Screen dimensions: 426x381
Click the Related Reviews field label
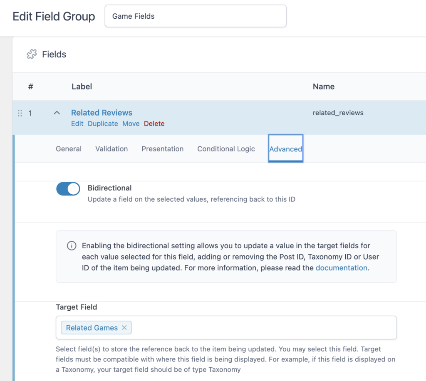coord(102,112)
